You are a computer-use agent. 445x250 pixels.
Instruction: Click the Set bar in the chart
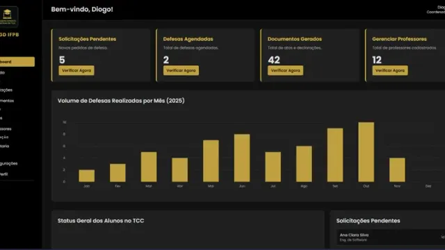pos(335,155)
